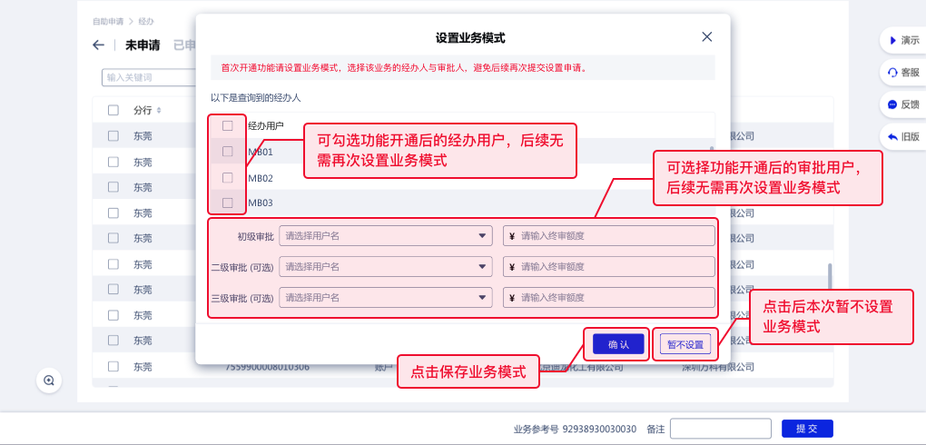Click the back arrow beside 未申请
This screenshot has height=445, width=926.
pos(99,45)
